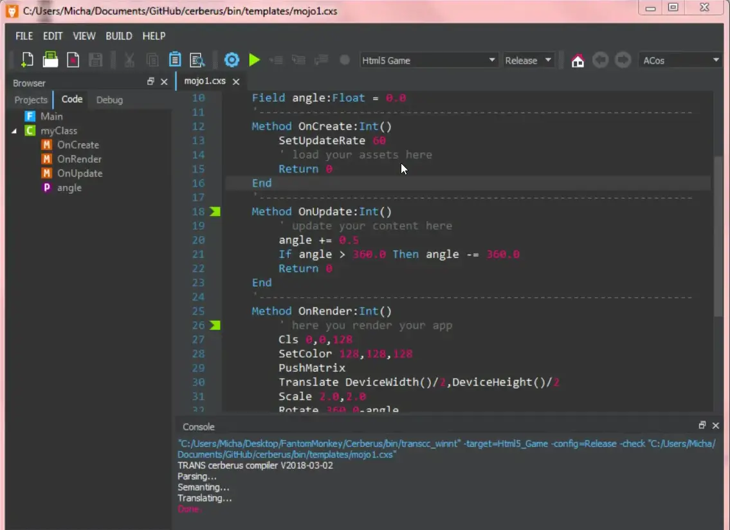730x530 pixels.
Task: Click the Close file toolbar icon
Action: pos(73,60)
